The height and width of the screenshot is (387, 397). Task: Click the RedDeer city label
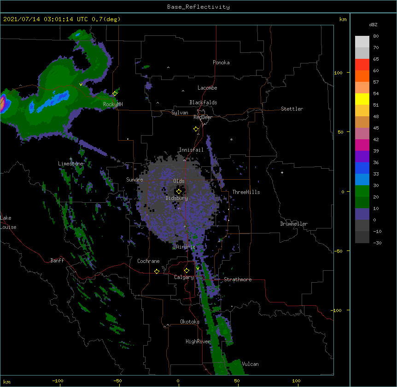(203, 117)
